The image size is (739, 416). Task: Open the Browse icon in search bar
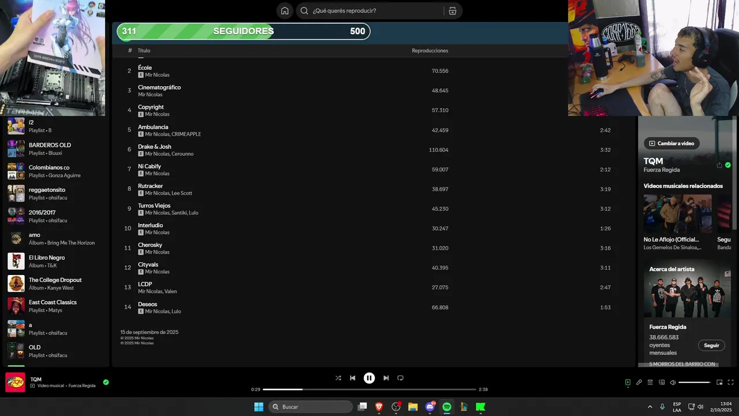click(452, 10)
